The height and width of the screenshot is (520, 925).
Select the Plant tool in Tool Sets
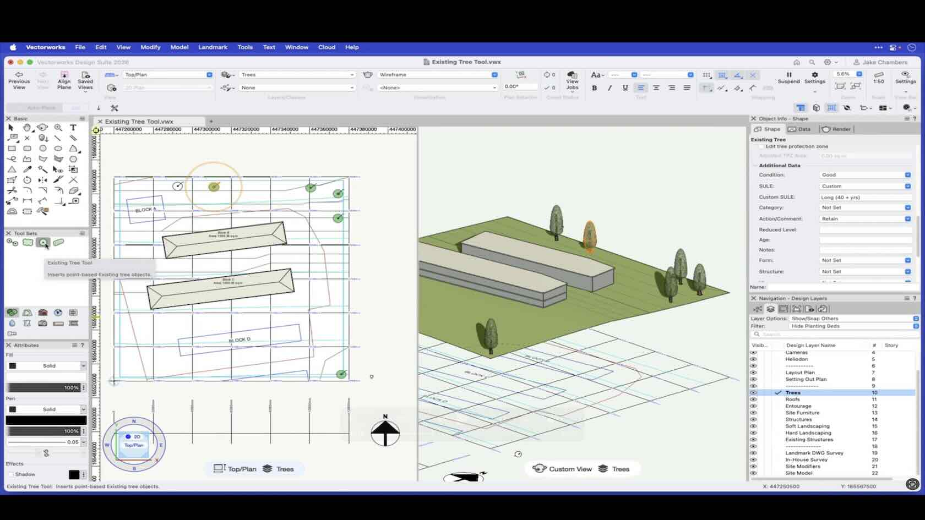12,243
